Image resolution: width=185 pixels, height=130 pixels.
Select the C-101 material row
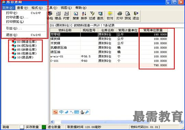(109, 61)
